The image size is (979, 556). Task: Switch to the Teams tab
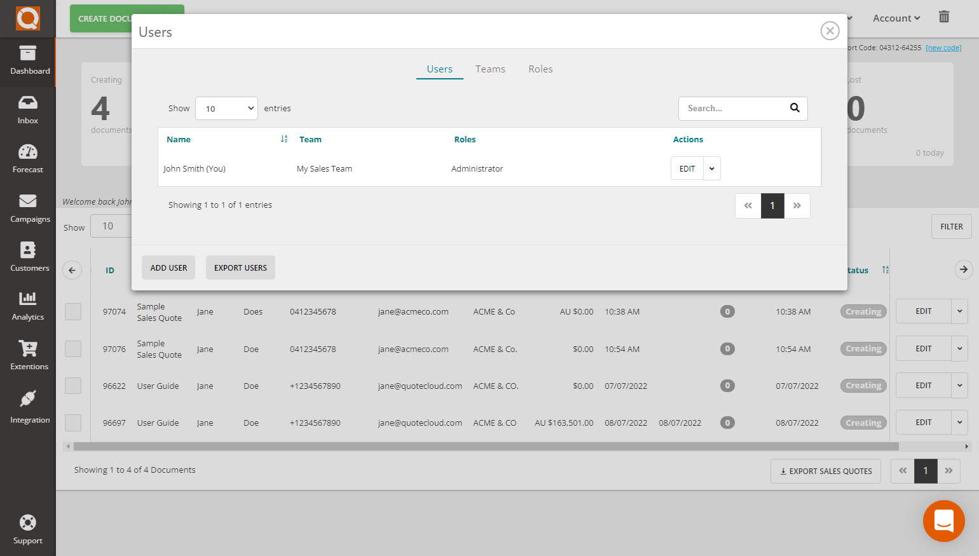pyautogui.click(x=490, y=69)
